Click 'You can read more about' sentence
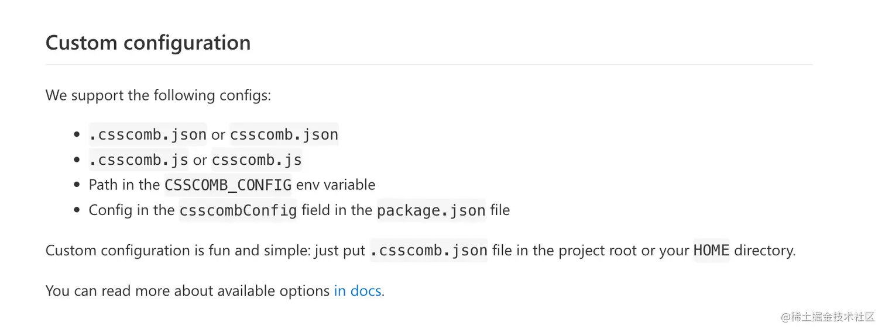Screen dimensions: 885x333 coord(187,290)
